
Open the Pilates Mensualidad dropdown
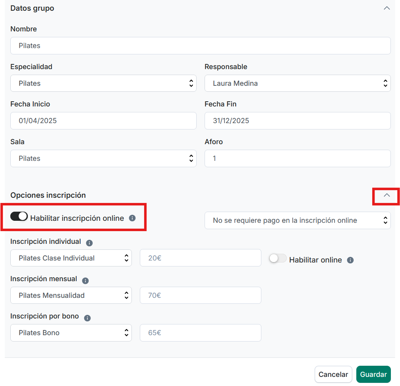(x=71, y=295)
